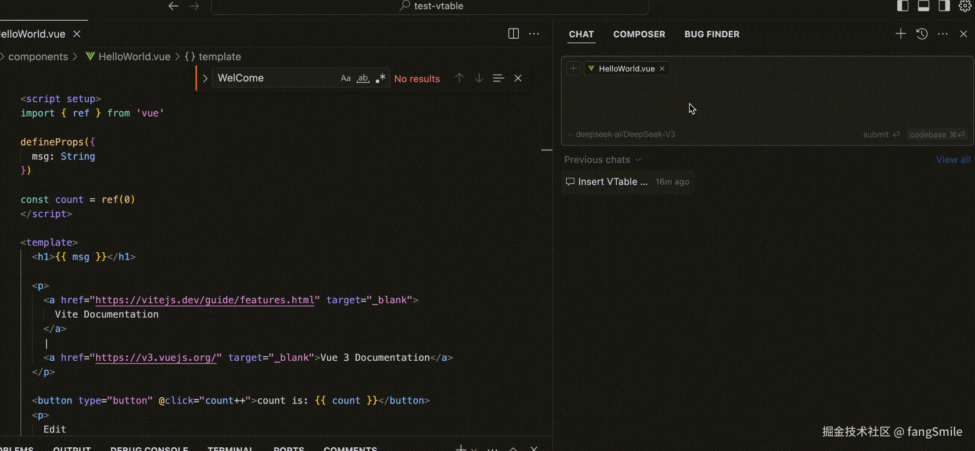The image size is (975, 451).
Task: Place cursor on 'Vite Documentation' text
Action: 106,314
